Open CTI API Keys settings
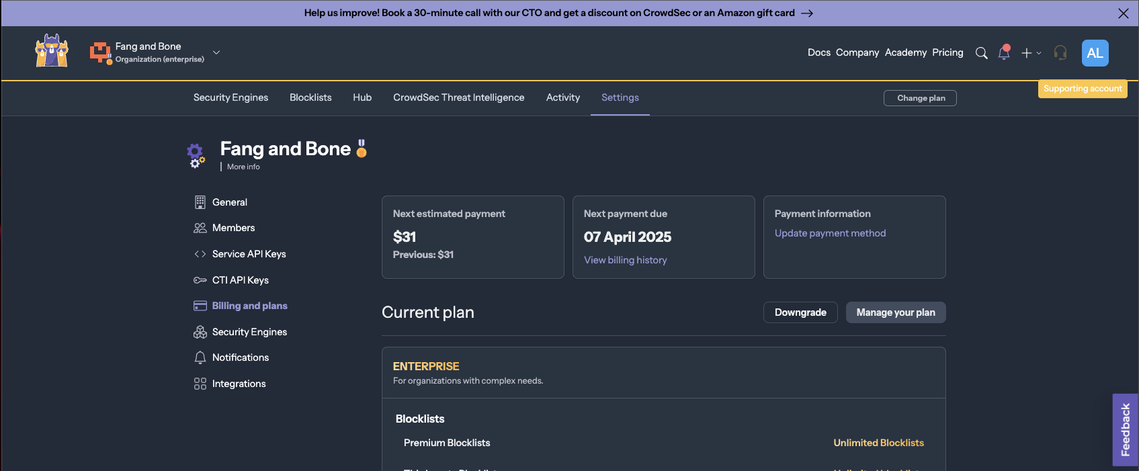This screenshot has height=471, width=1139. point(240,280)
